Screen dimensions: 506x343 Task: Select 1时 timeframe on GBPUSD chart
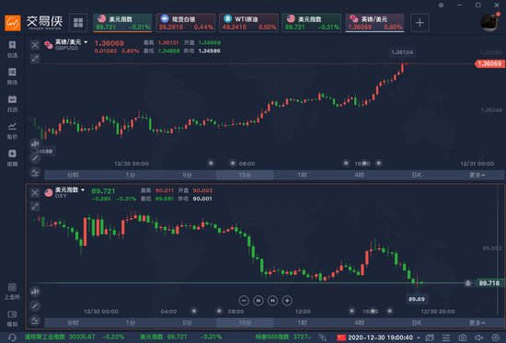302,175
